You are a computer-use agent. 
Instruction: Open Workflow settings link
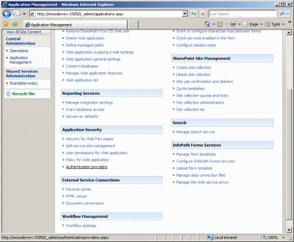(x=81, y=226)
